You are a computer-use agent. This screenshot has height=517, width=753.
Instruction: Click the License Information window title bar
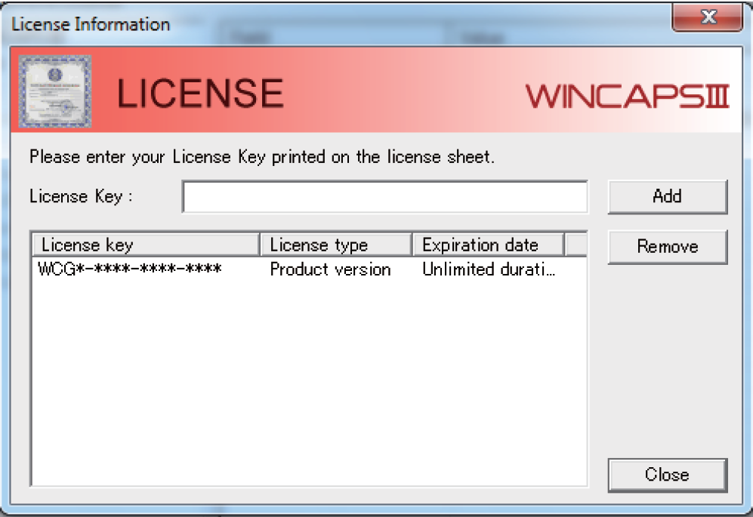pyautogui.click(x=302, y=23)
